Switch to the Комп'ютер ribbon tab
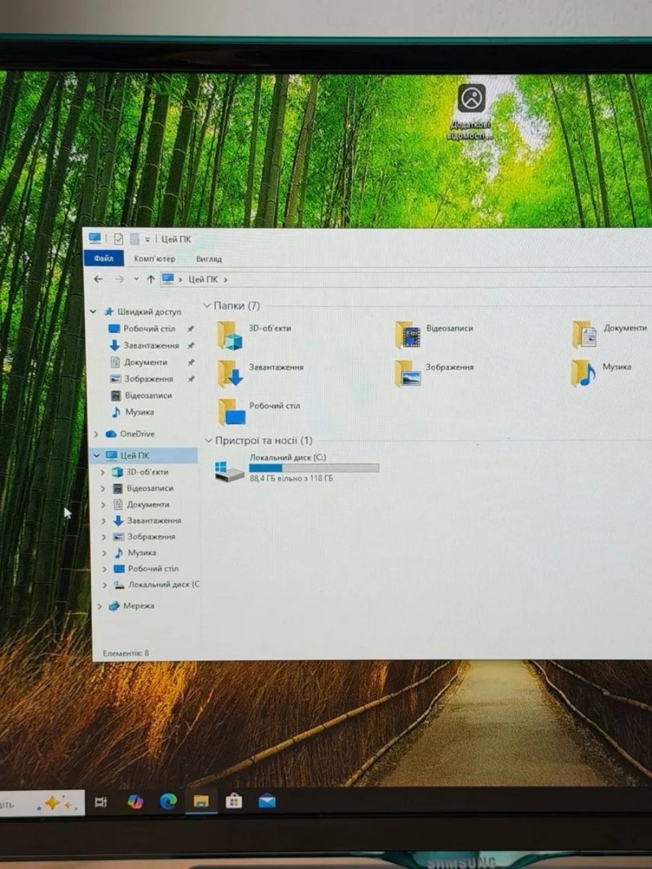Viewport: 652px width, 869px height. pos(155,259)
